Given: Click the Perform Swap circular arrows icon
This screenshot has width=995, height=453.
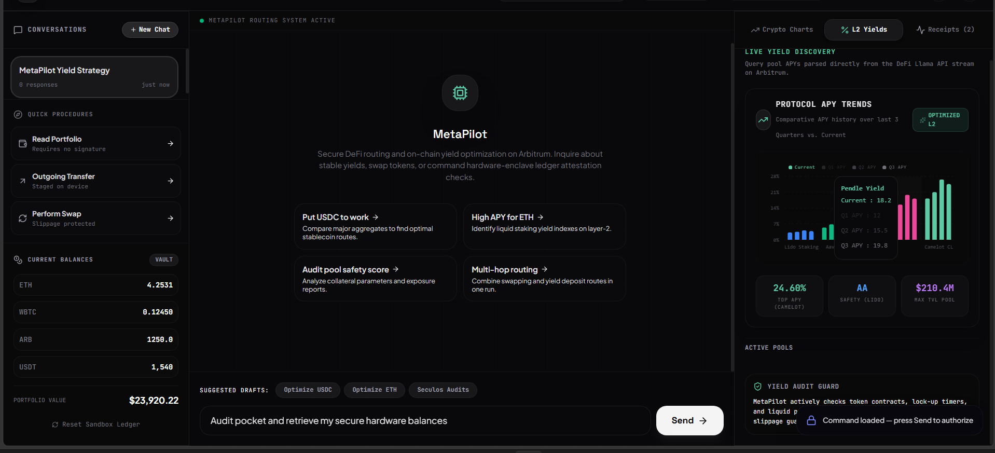Looking at the screenshot, I should click(x=23, y=218).
